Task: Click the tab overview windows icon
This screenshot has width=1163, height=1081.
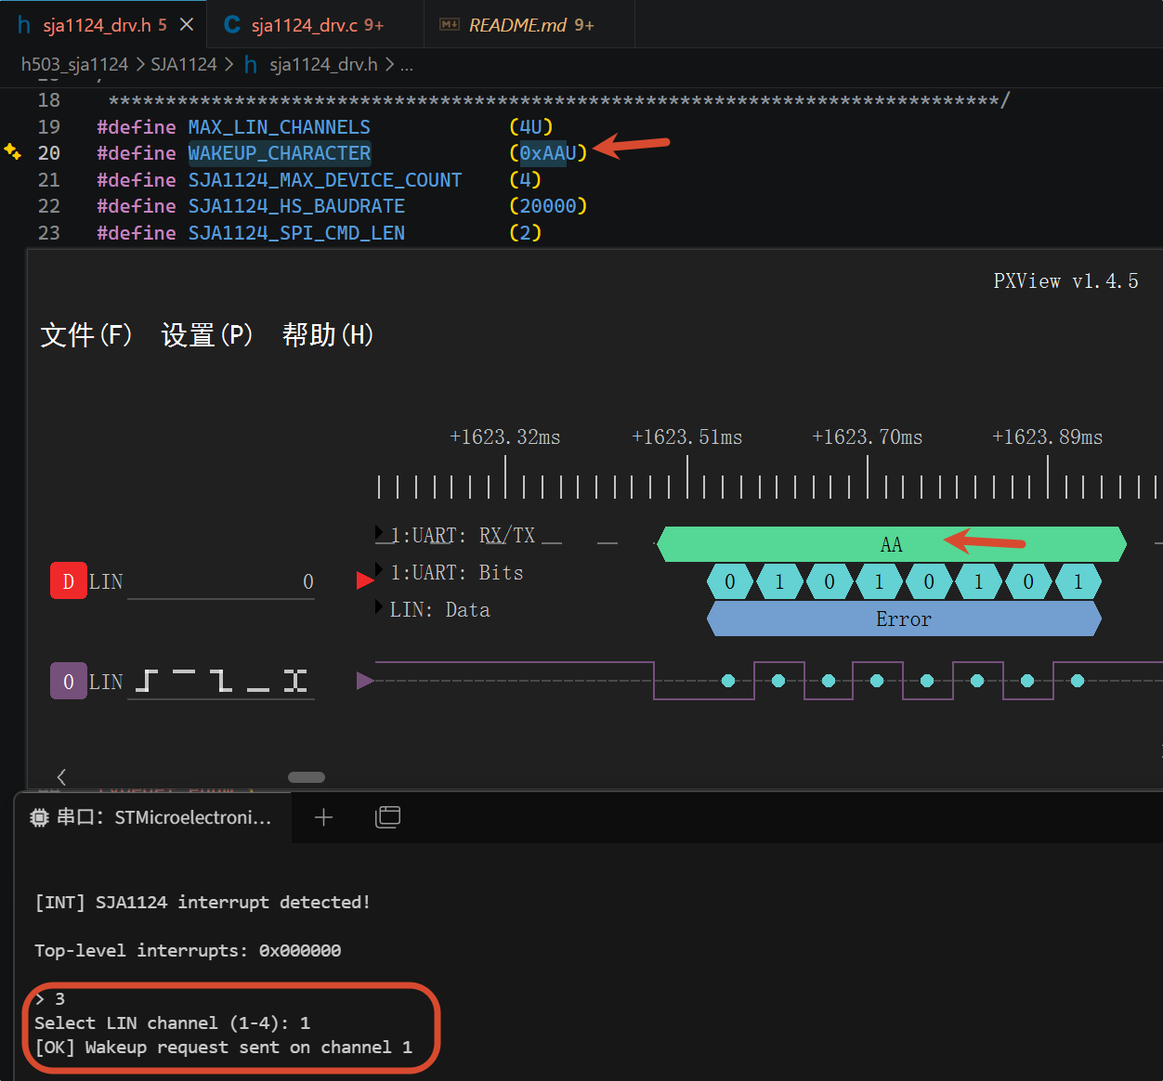Action: [387, 817]
